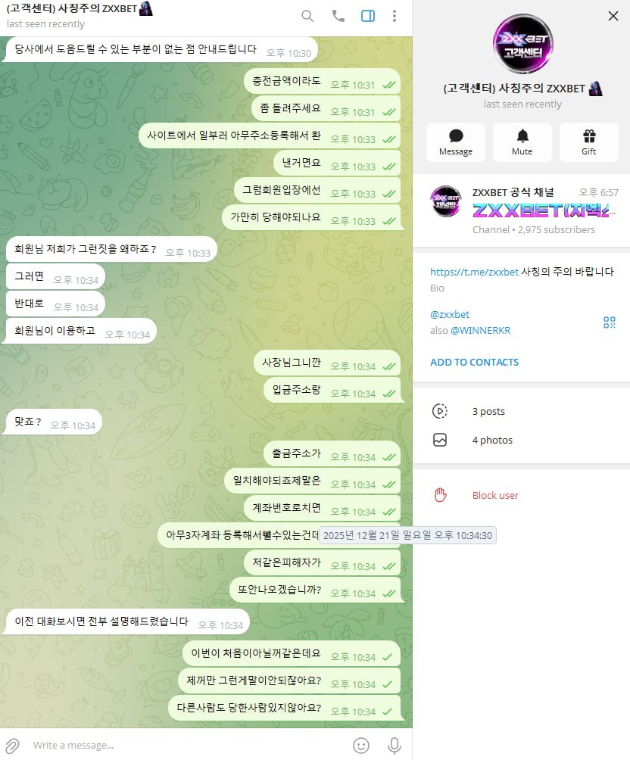The image size is (630, 760).
Task: Open the chat search magnifier icon
Action: tap(307, 16)
